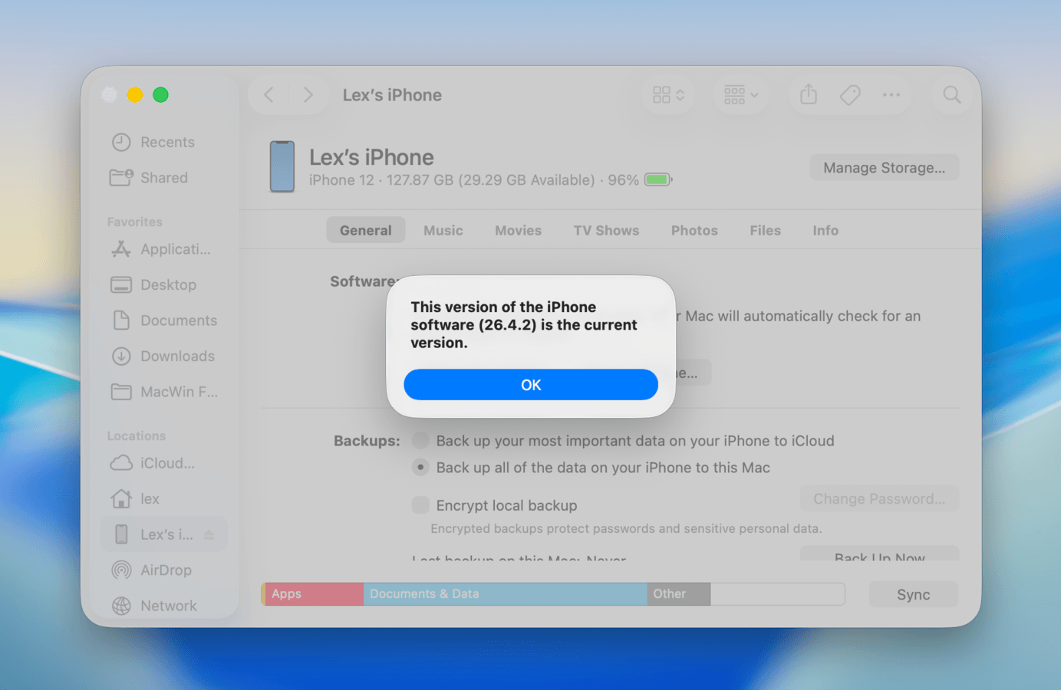
Task: Select the General tab
Action: pos(366,231)
